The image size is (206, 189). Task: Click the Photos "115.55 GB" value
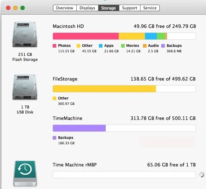pyautogui.click(x=66, y=51)
